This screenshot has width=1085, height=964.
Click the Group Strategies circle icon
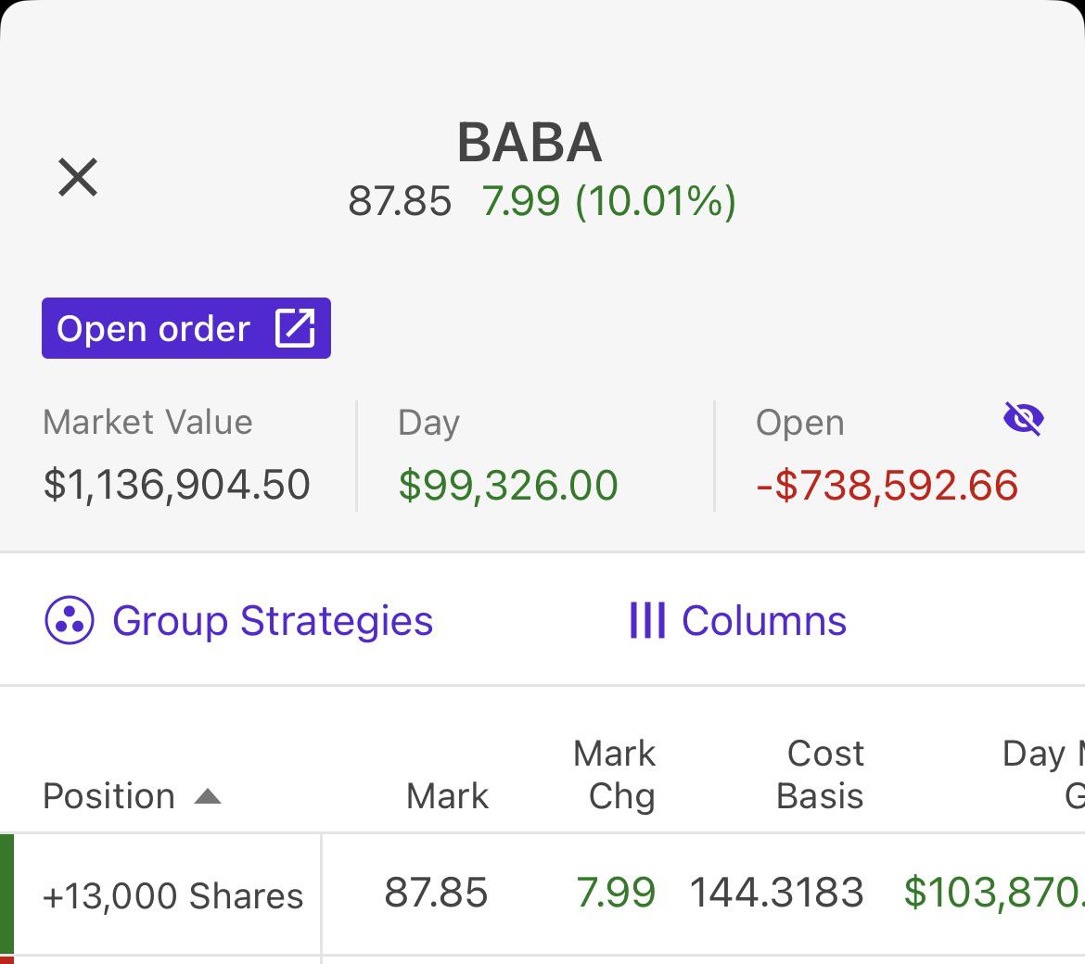tap(70, 621)
